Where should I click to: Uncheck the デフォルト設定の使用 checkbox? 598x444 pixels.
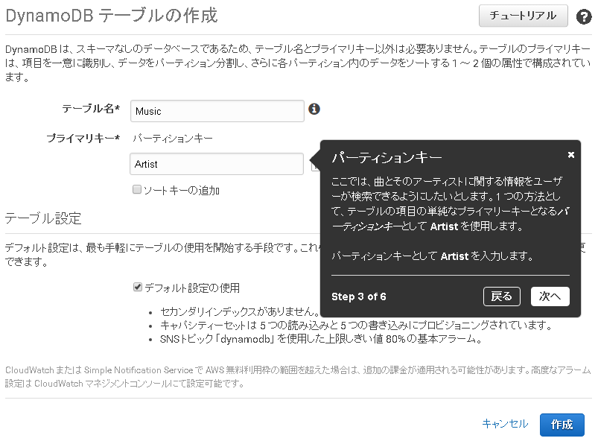pos(138,287)
